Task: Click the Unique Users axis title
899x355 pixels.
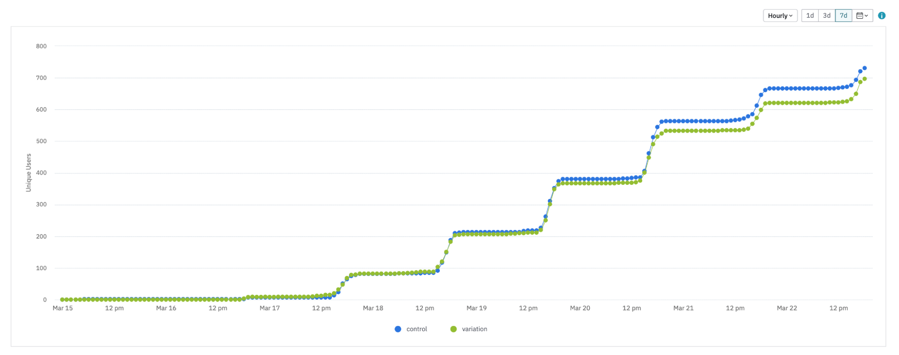Action: coord(29,173)
